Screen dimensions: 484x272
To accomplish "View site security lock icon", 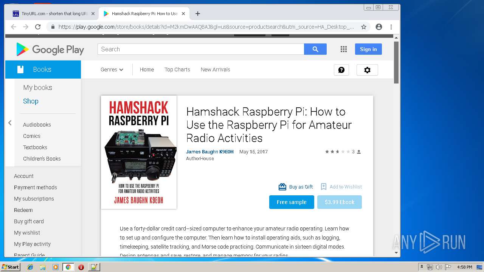I will coord(53,27).
